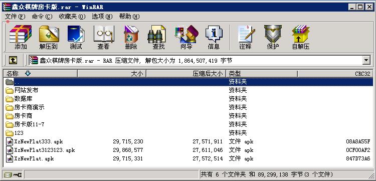Sort by 名称 column header
The width and height of the screenshot is (376, 181).
pyautogui.click(x=40, y=74)
